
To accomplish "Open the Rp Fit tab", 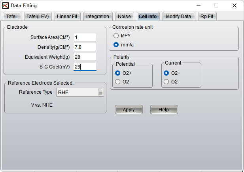I will point(207,16).
